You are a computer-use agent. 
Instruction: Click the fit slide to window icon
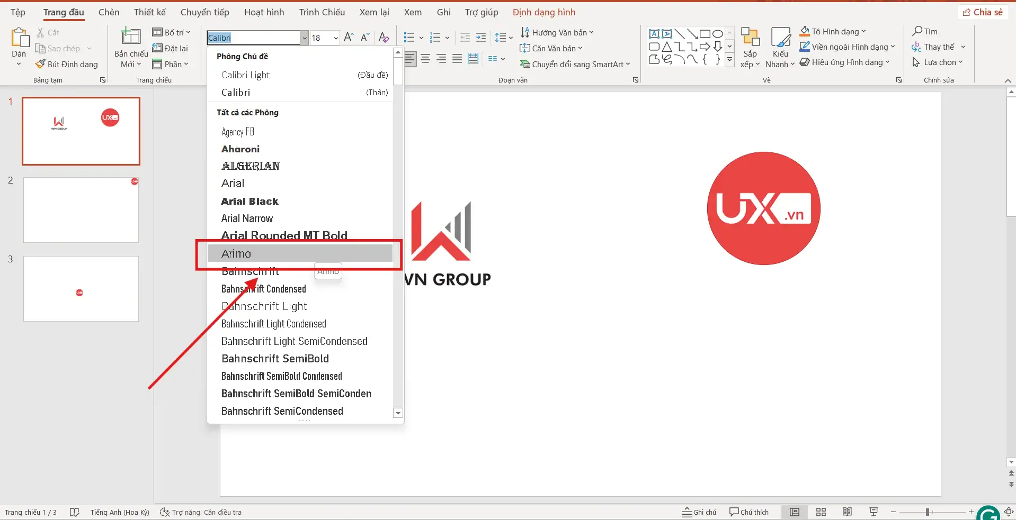[1009, 512]
